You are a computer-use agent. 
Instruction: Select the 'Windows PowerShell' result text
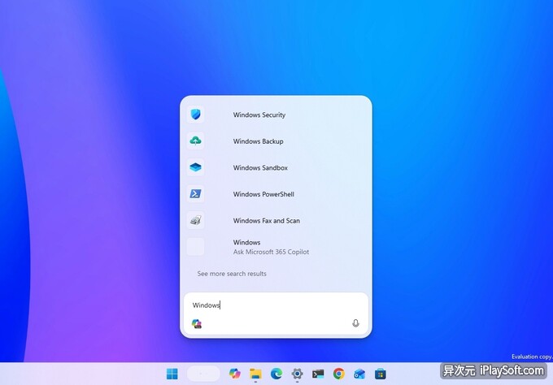pos(263,194)
